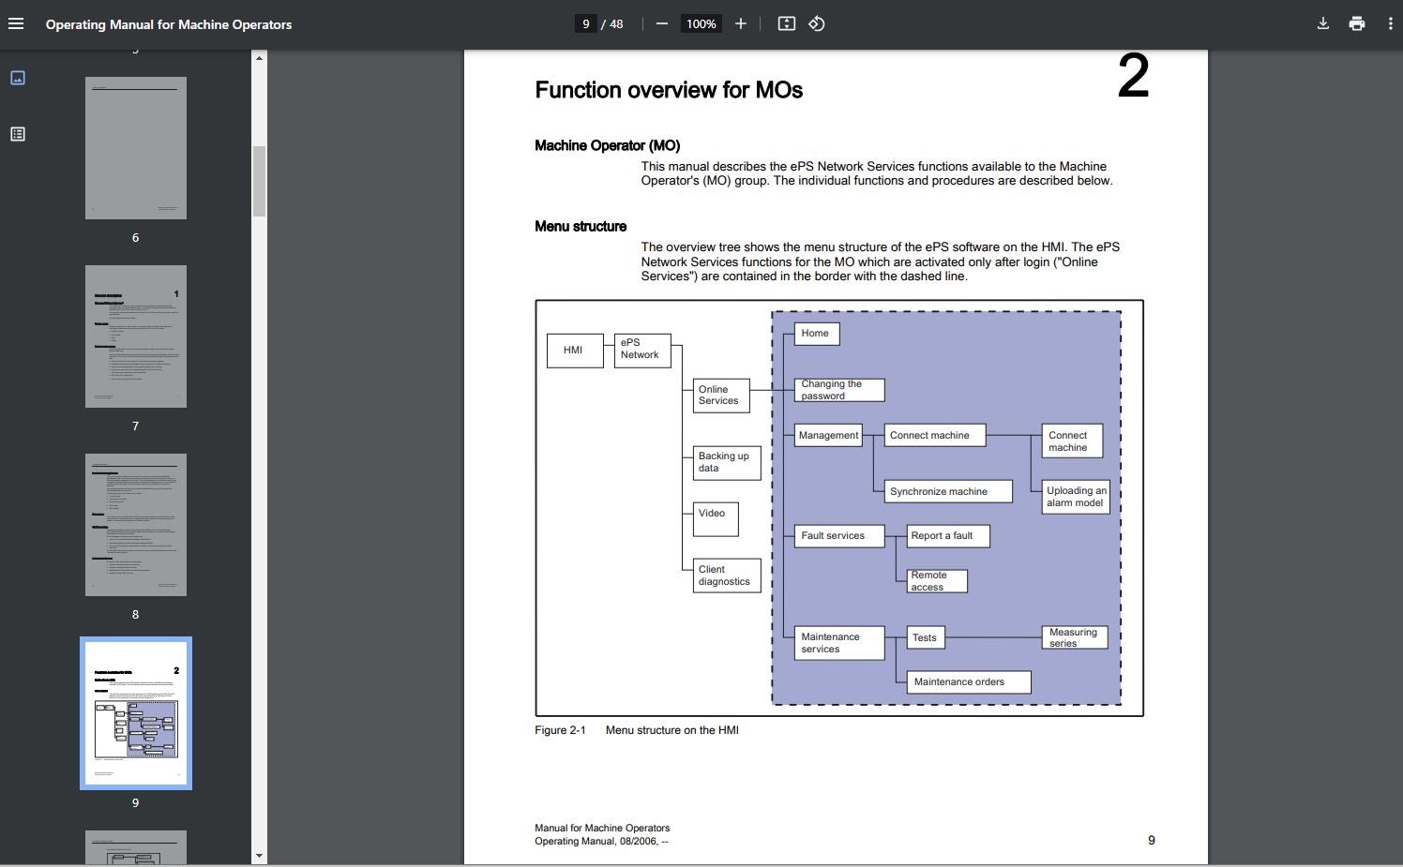The image size is (1403, 867).
Task: Show document outline view in sidebar
Action: pos(18,134)
